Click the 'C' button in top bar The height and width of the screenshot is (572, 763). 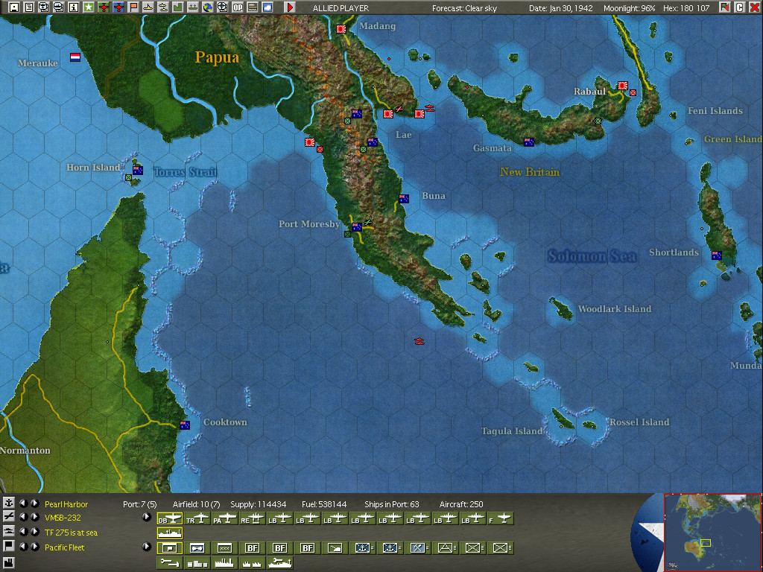(740, 7)
